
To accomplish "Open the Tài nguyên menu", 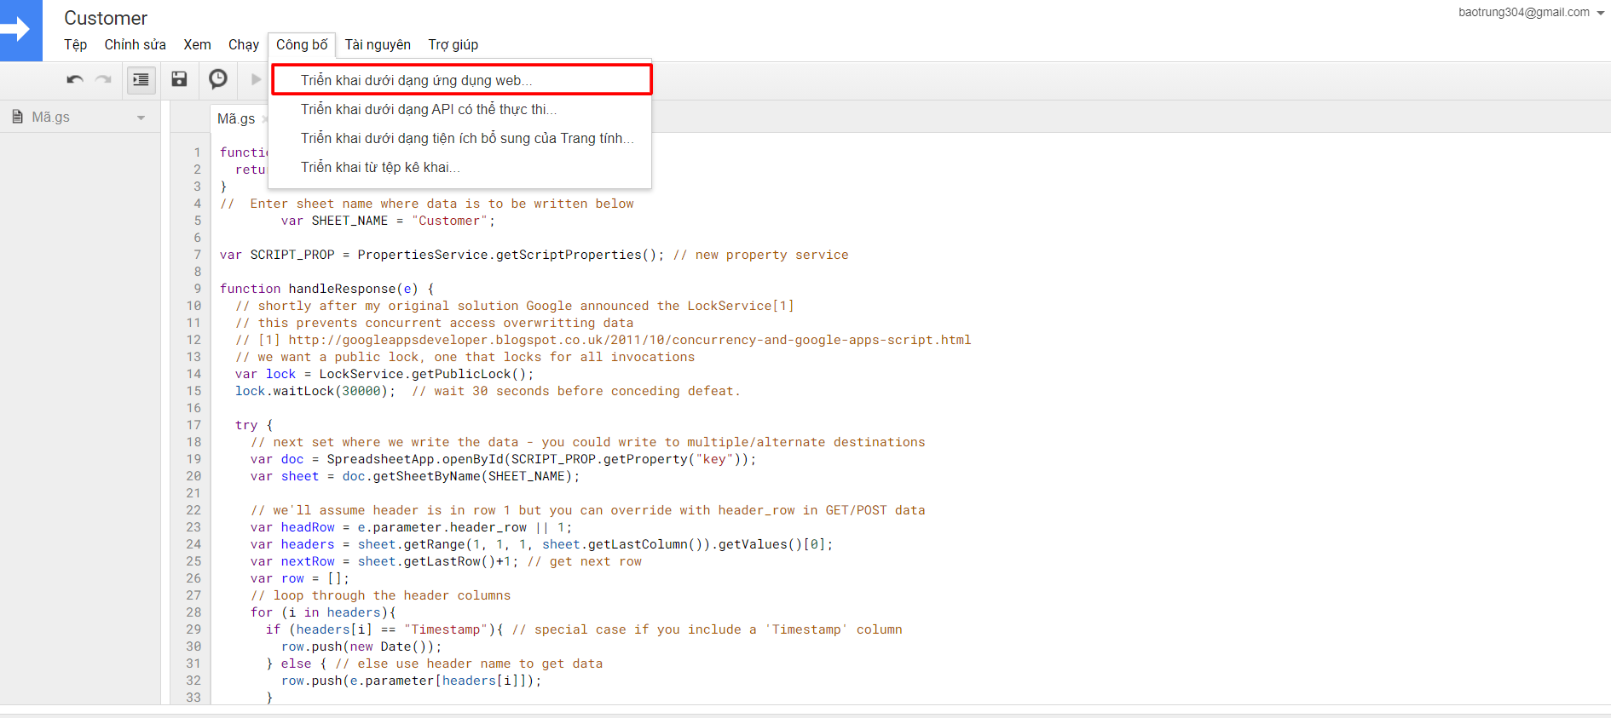I will pos(378,44).
